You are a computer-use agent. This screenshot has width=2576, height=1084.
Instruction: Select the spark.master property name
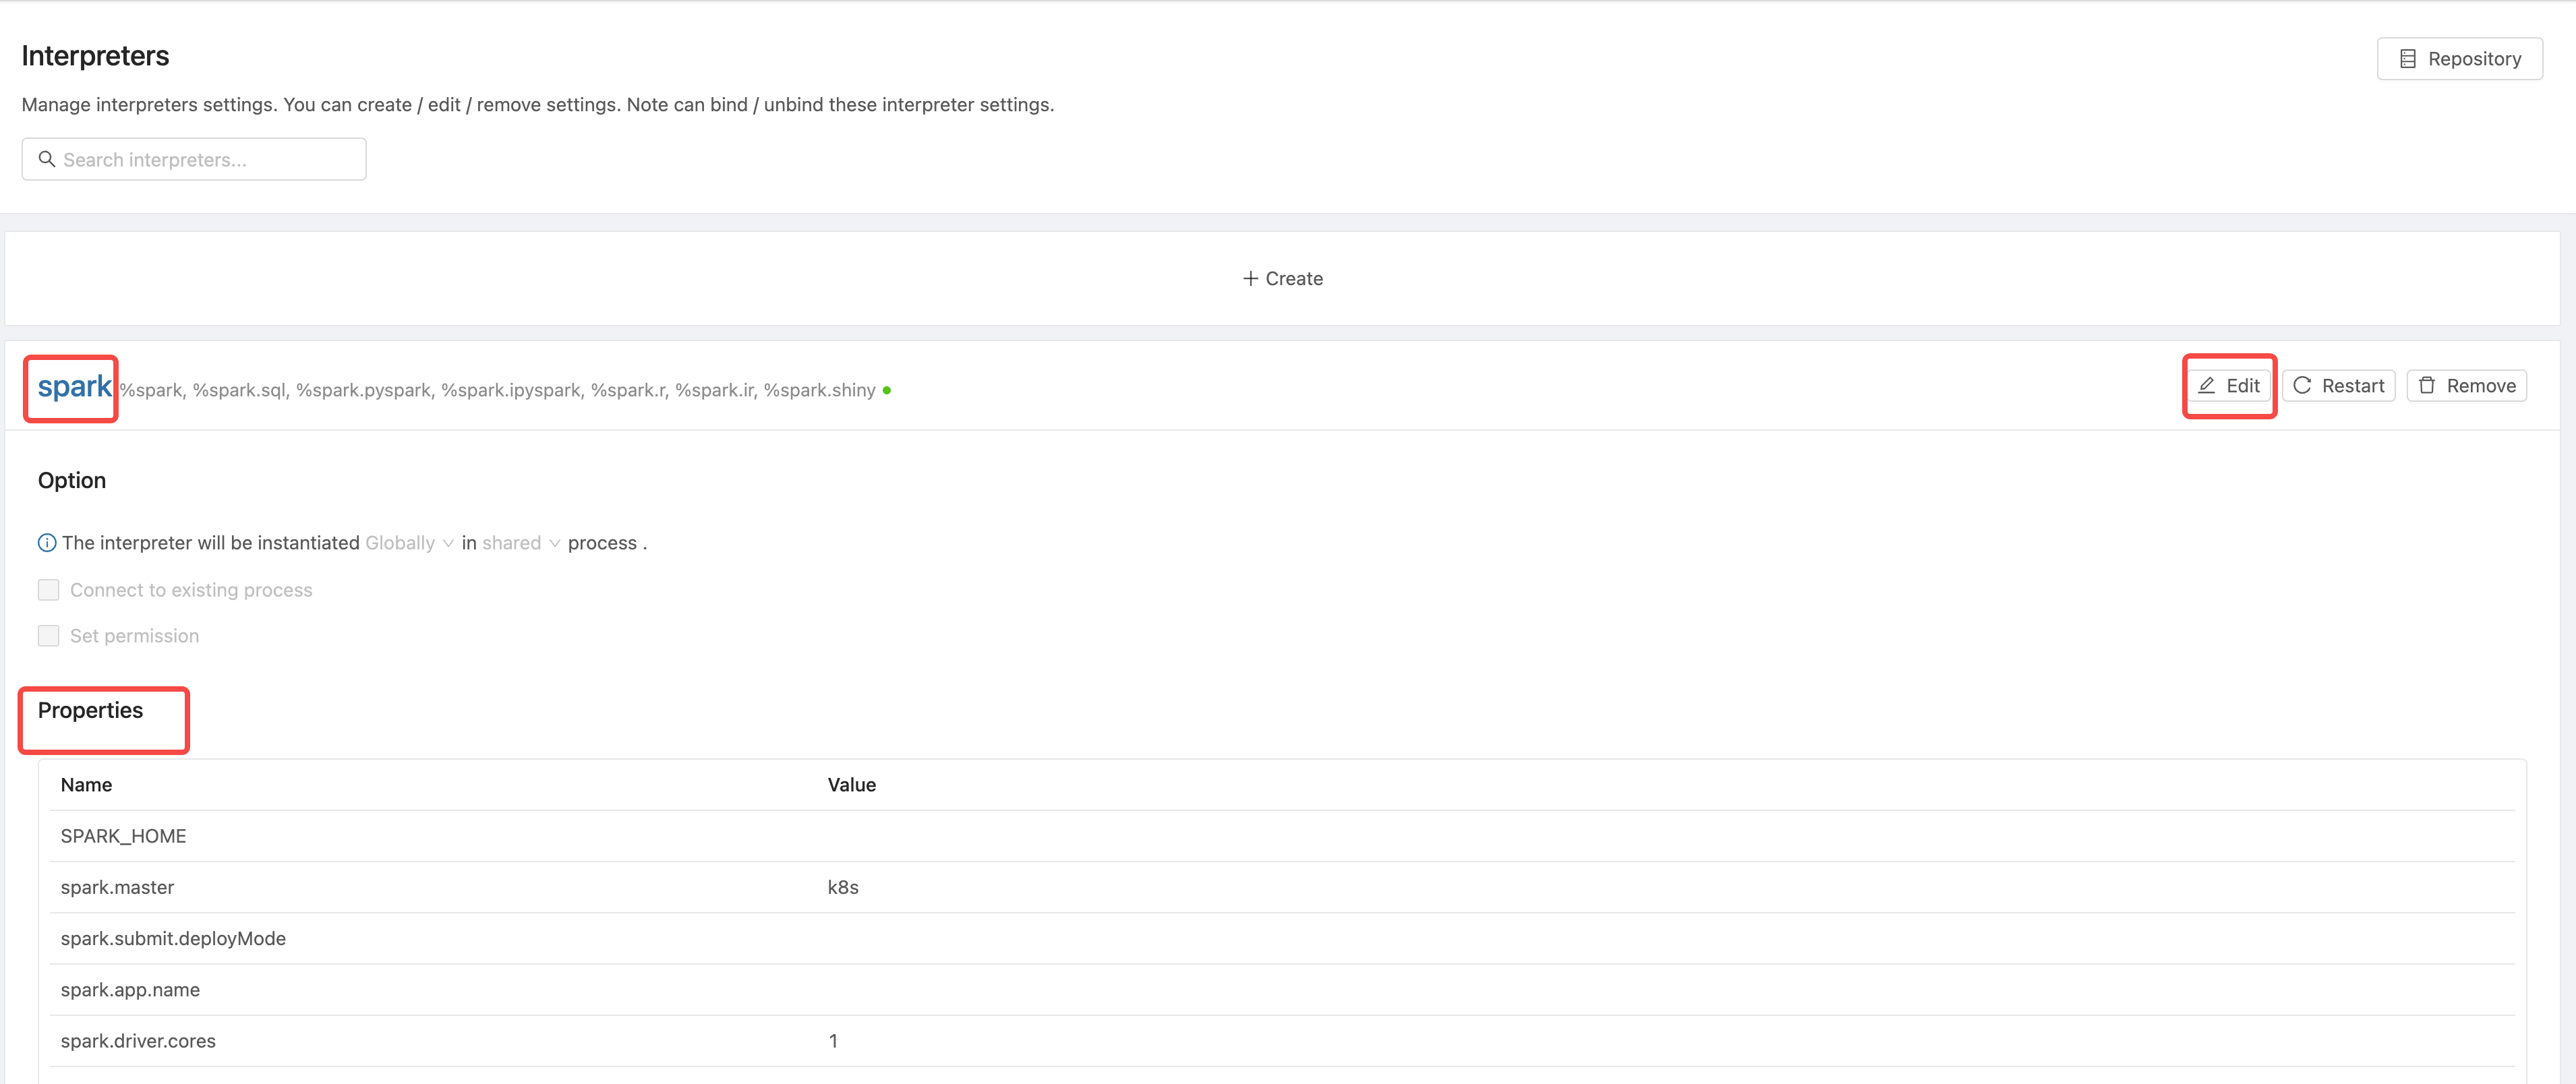tap(117, 887)
